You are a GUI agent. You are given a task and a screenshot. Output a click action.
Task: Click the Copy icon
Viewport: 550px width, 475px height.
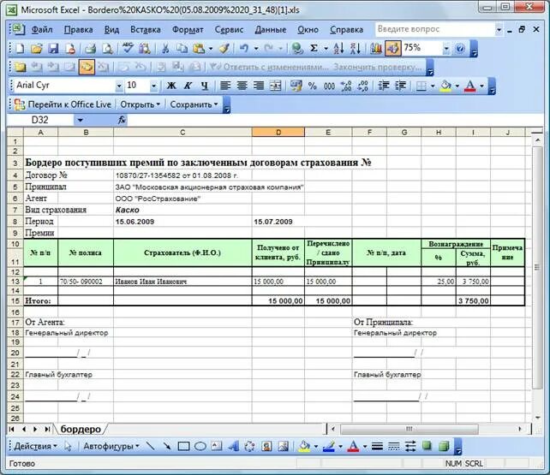tap(182, 48)
